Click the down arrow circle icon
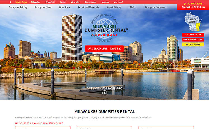 105,93
